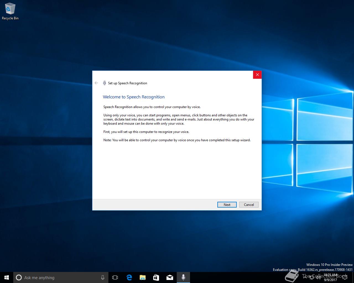The height and width of the screenshot is (283, 354).
Task: Open the Action Center notifications icon
Action: click(x=345, y=277)
